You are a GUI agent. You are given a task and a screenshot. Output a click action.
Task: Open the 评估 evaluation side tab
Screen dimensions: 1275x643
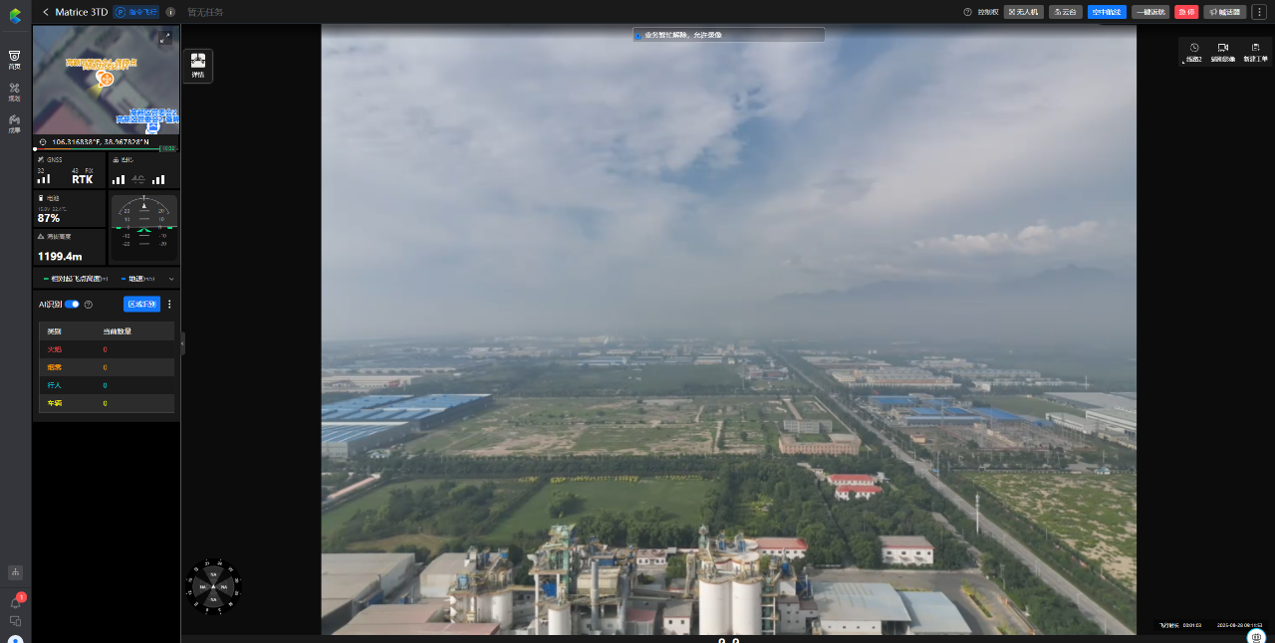tap(197, 66)
